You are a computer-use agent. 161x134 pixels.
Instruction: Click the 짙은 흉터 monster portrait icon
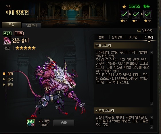pos(7,41)
